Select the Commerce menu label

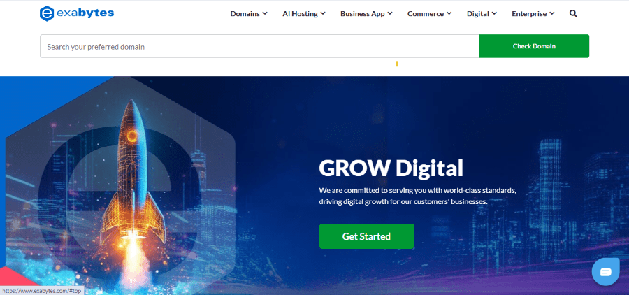[426, 14]
